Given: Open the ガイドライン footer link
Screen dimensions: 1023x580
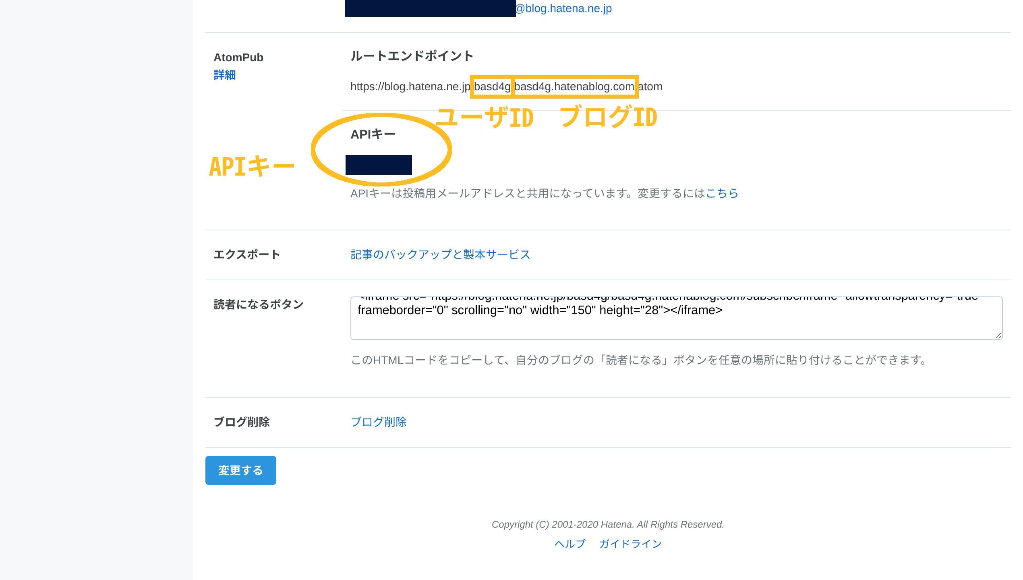Looking at the screenshot, I should (x=630, y=544).
